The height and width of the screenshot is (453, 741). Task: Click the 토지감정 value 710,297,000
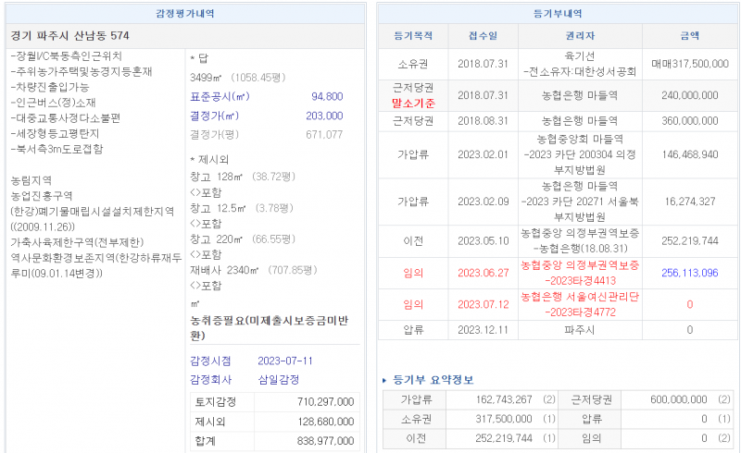(324, 401)
